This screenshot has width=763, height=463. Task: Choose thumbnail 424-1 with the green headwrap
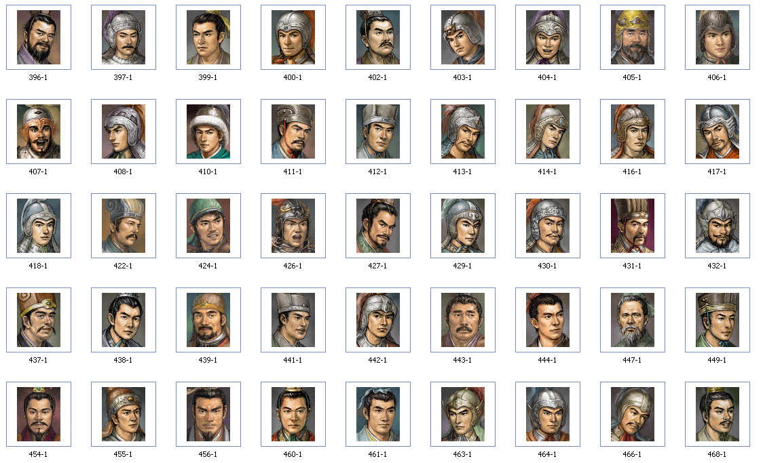click(208, 226)
